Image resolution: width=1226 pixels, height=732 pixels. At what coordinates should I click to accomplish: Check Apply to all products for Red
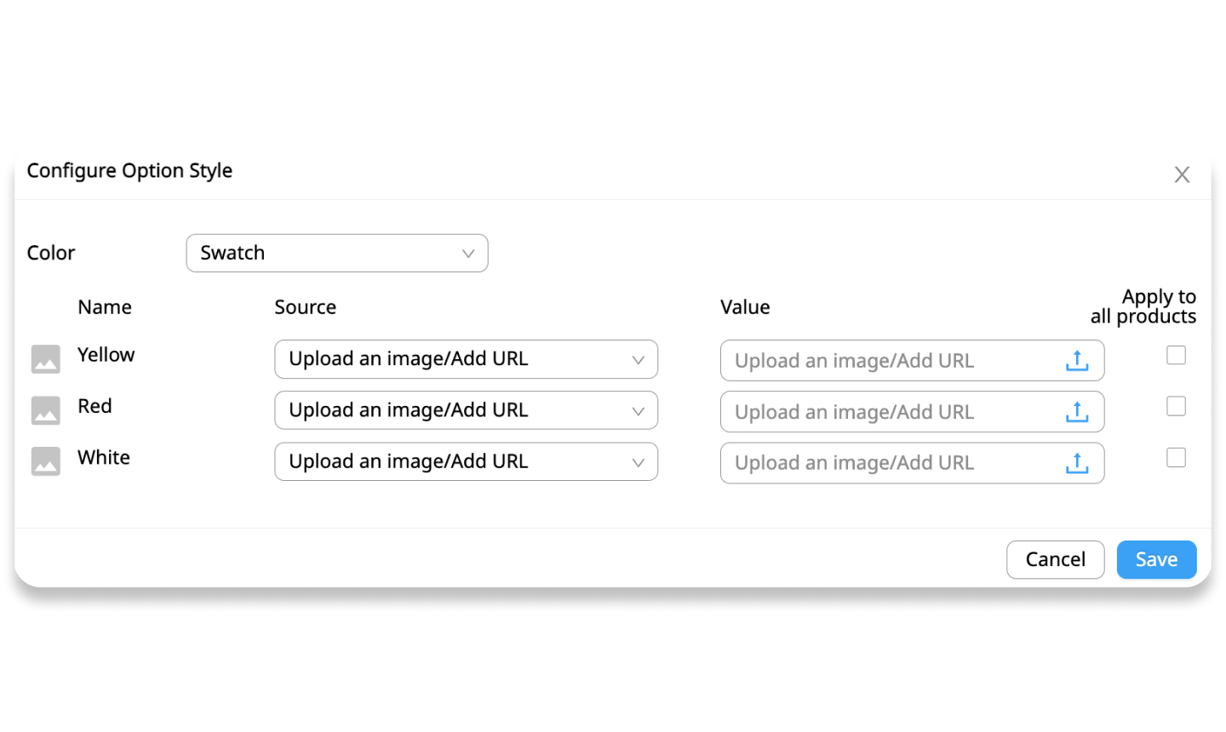[x=1176, y=406]
